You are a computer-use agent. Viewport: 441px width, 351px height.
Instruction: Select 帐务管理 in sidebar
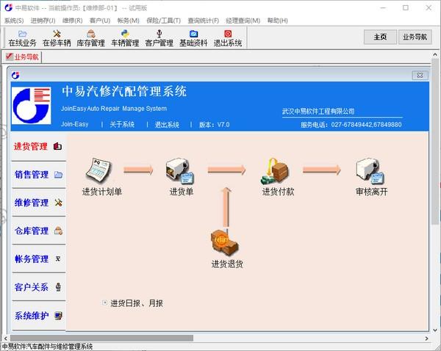tap(38, 258)
